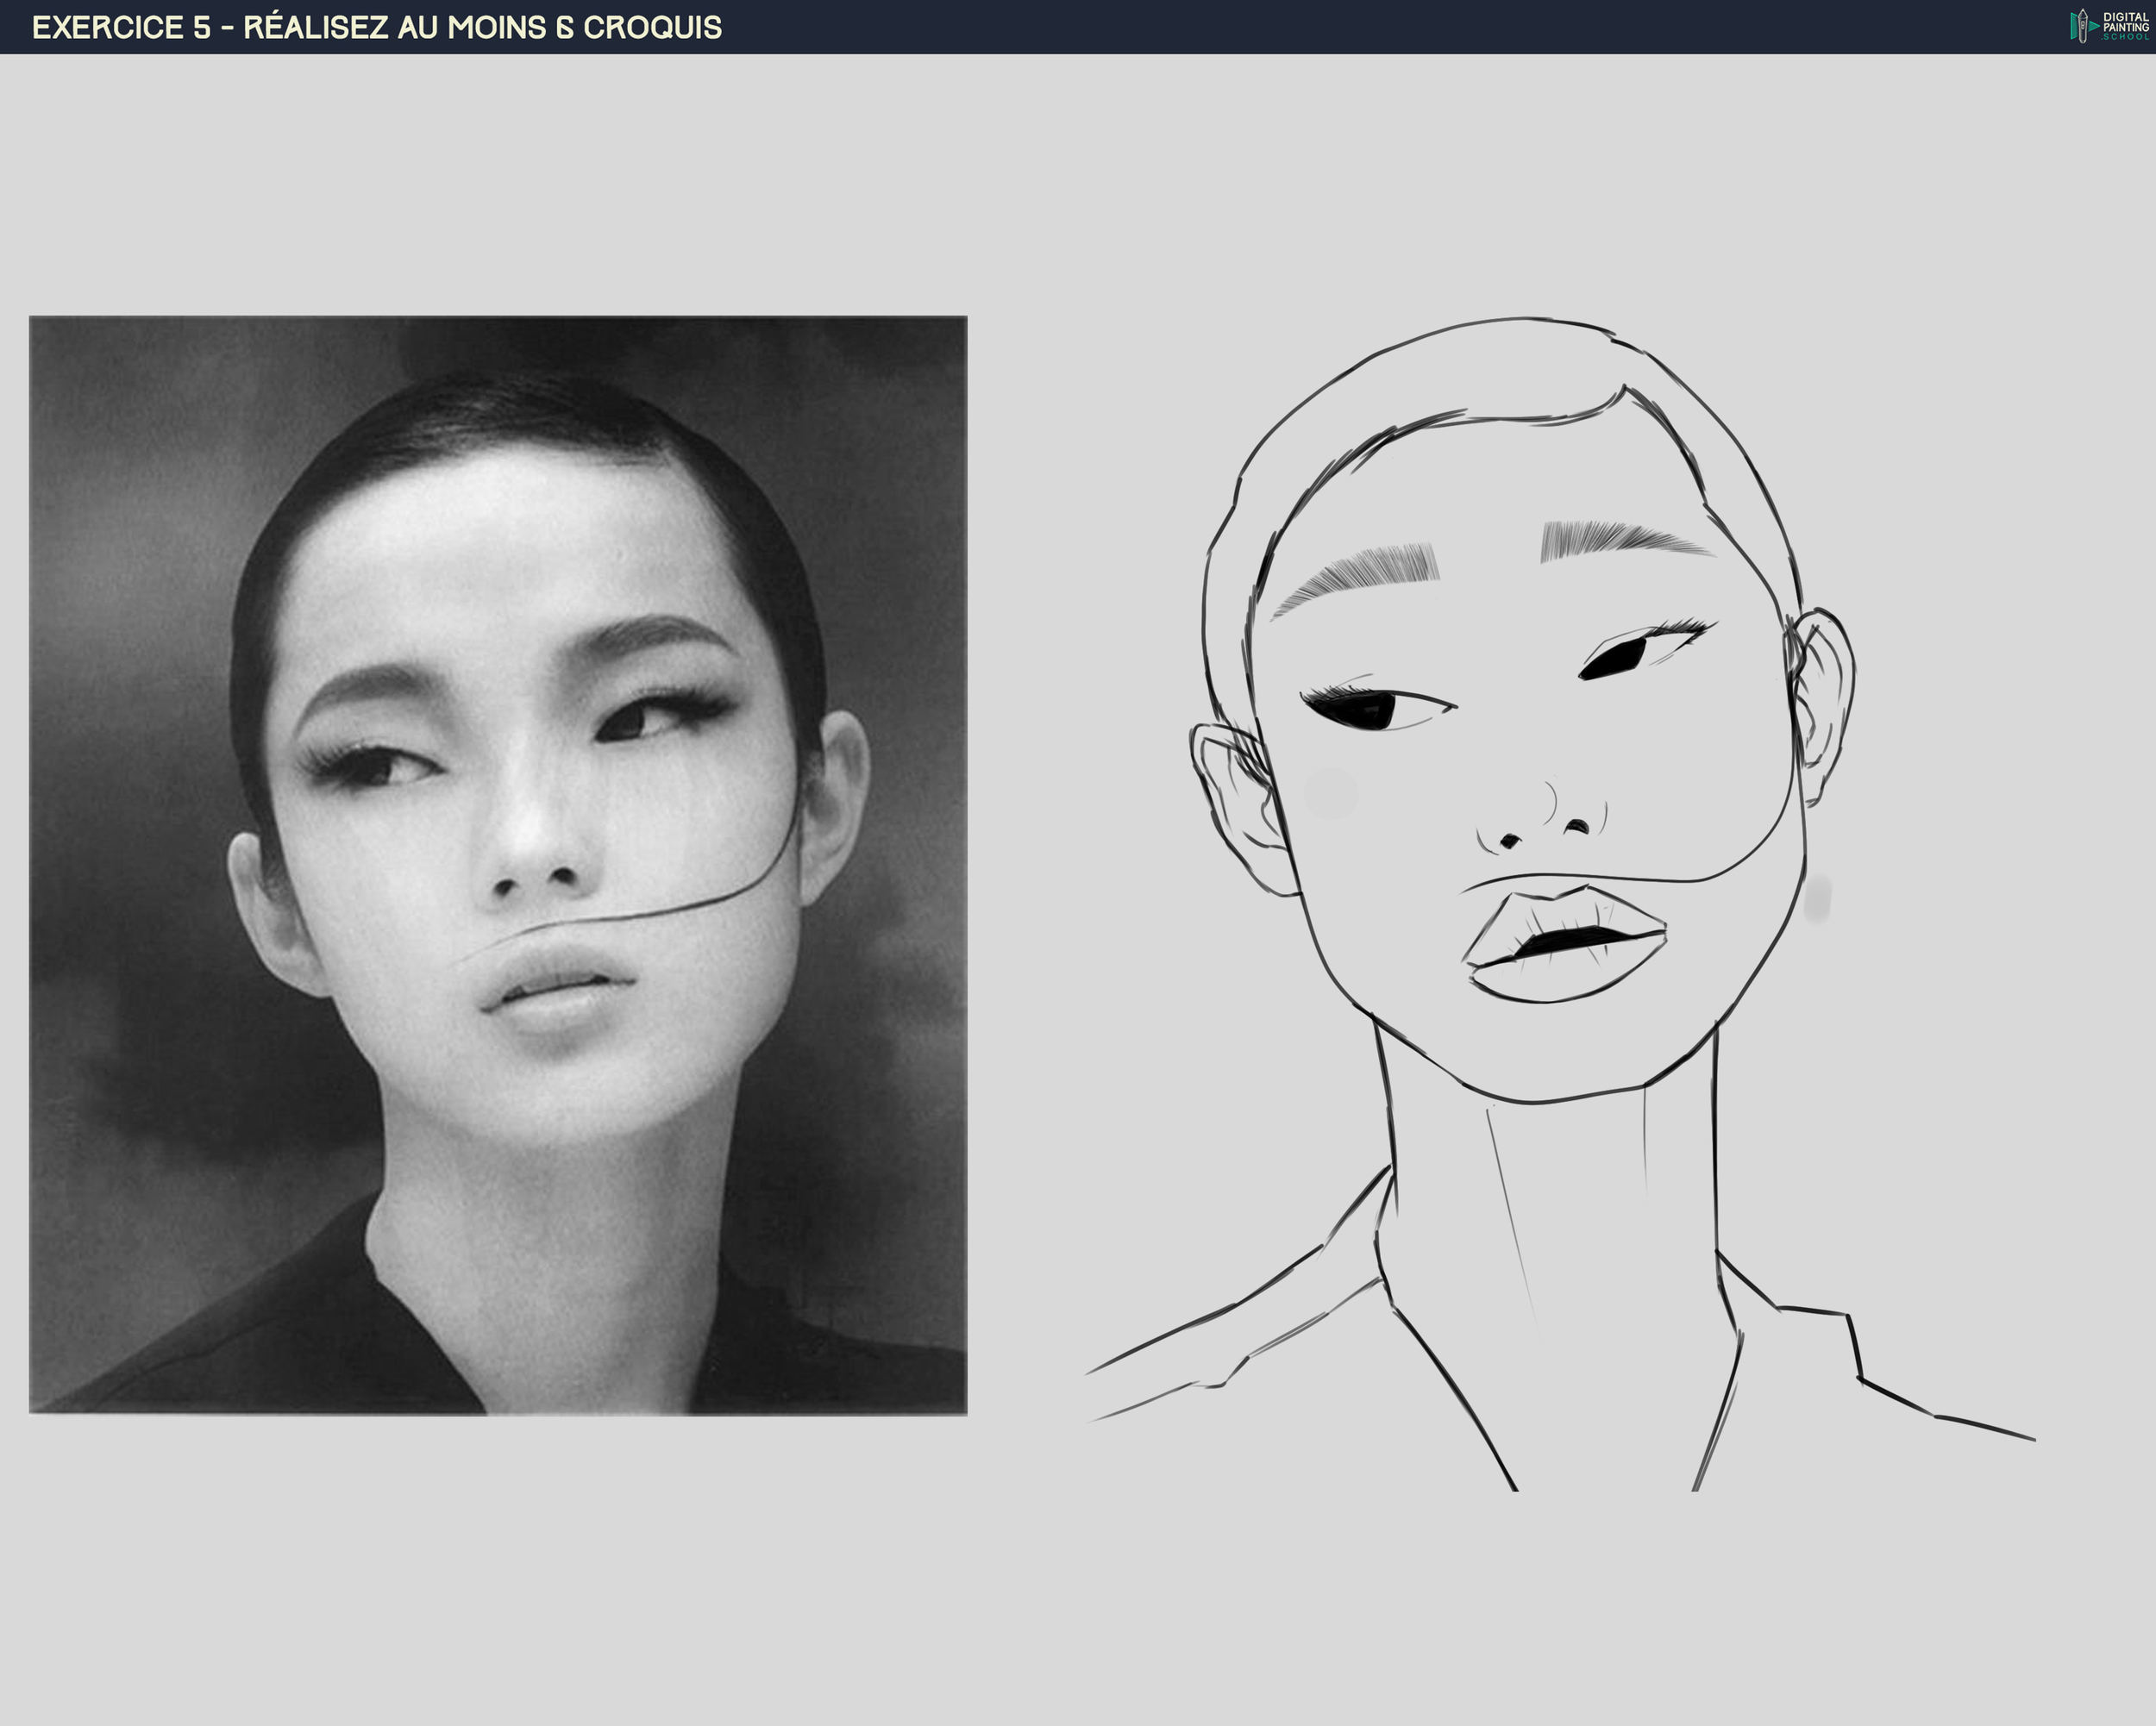Click the stylus pen graphic in header

click(2083, 26)
